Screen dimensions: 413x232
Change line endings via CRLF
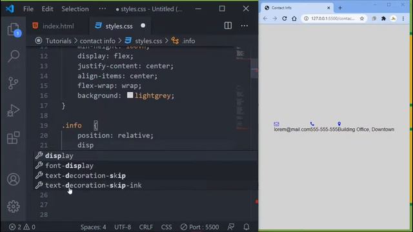point(146,227)
